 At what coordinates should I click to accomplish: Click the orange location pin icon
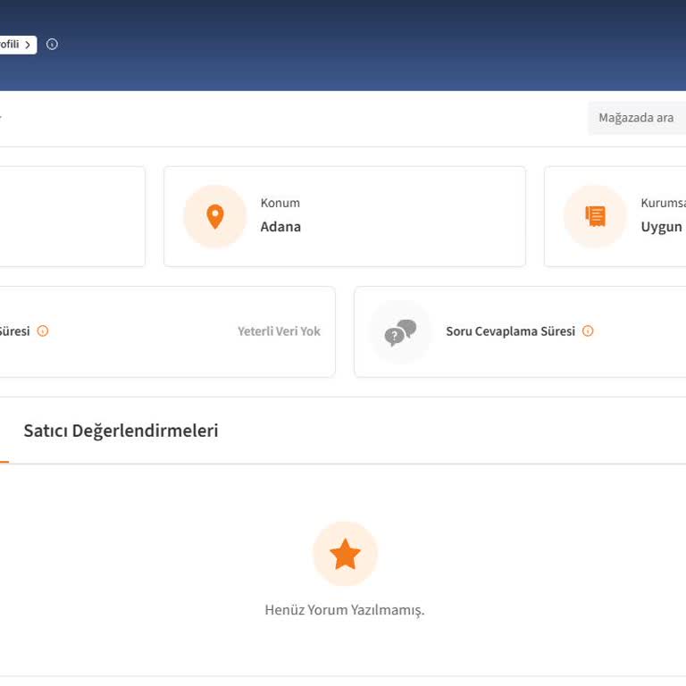(x=215, y=216)
